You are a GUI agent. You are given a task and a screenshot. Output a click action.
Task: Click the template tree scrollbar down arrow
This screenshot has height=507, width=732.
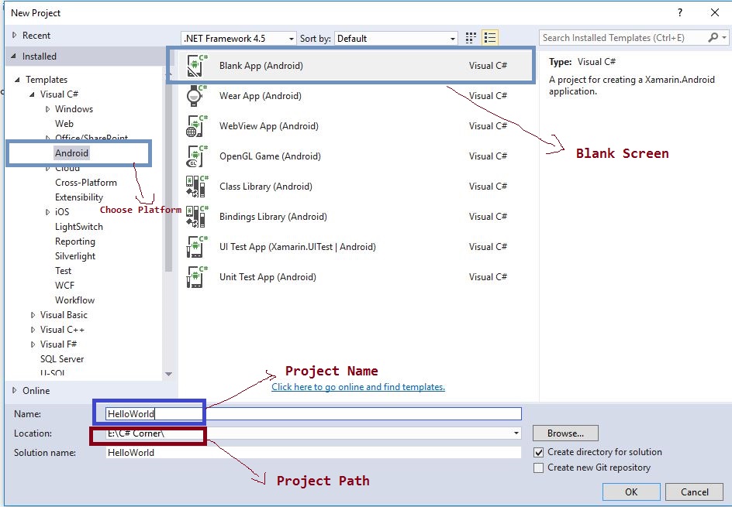click(168, 374)
